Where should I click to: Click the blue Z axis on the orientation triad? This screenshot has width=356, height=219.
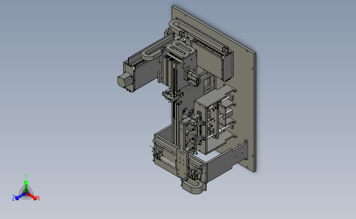click(19, 196)
